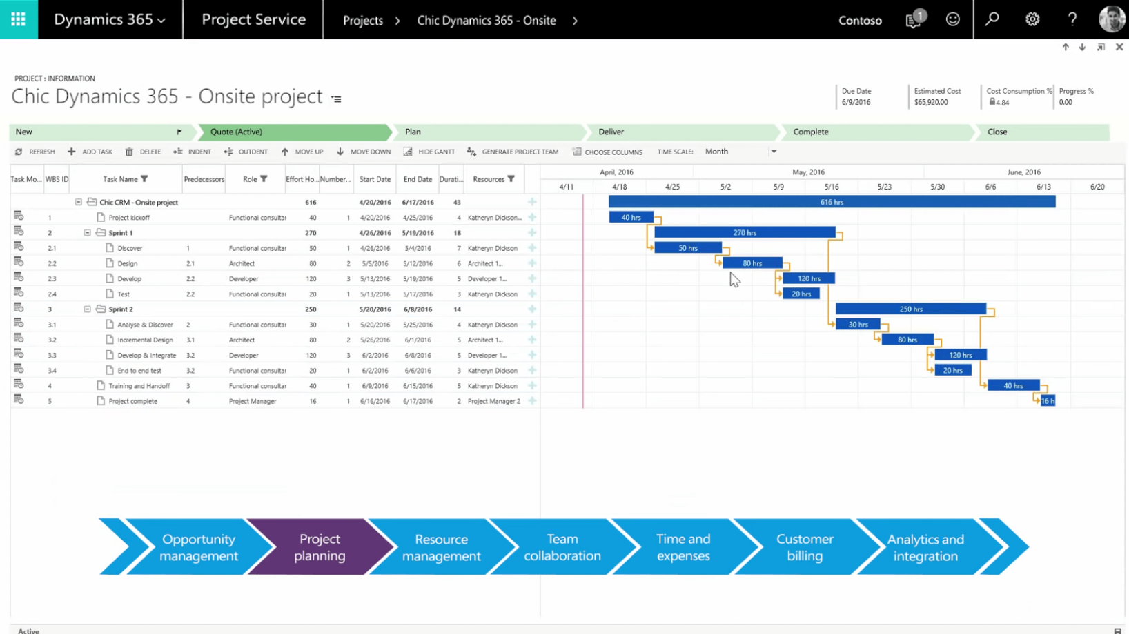1129x634 pixels.
Task: Open the Task Name column filter icon
Action: 144,179
